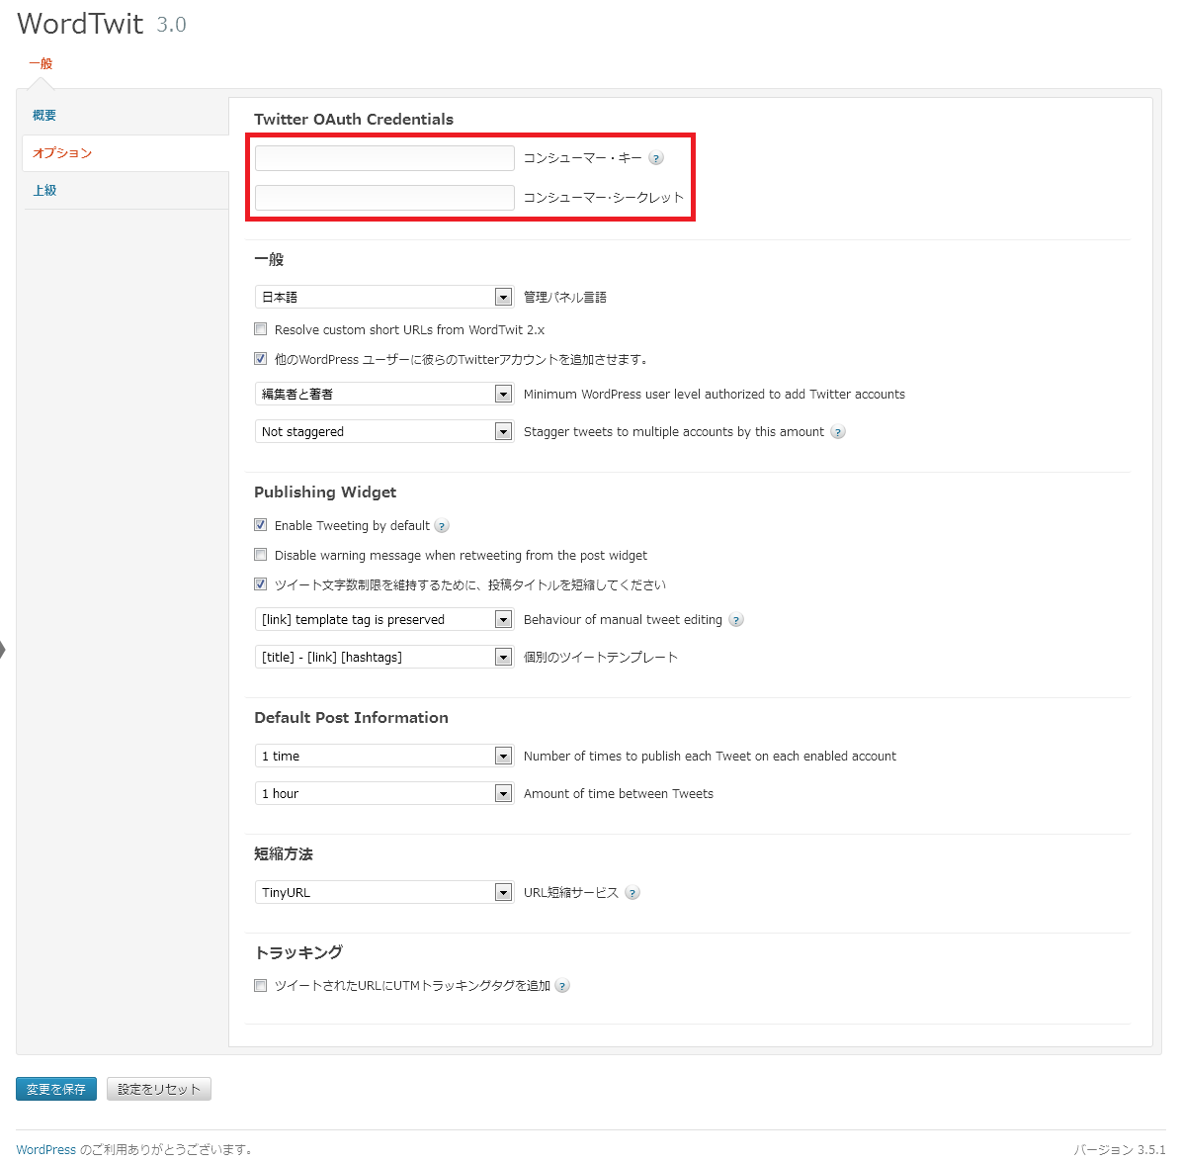Click the 変更を保存 button

[x=56, y=1089]
